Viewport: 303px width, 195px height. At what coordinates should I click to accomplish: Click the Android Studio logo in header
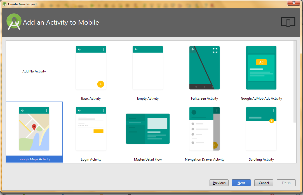(x=14, y=22)
